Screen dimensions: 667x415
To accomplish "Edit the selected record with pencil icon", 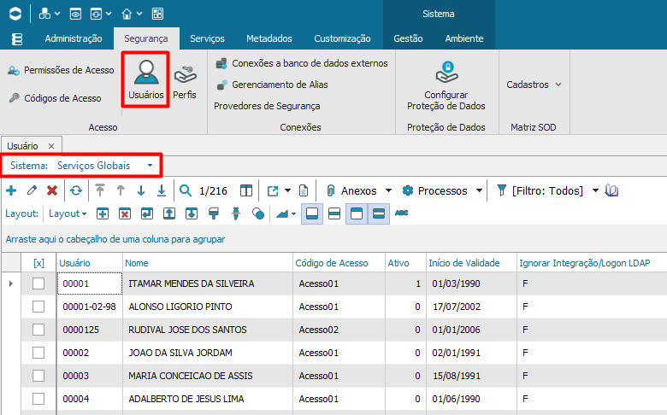I will 32,190.
